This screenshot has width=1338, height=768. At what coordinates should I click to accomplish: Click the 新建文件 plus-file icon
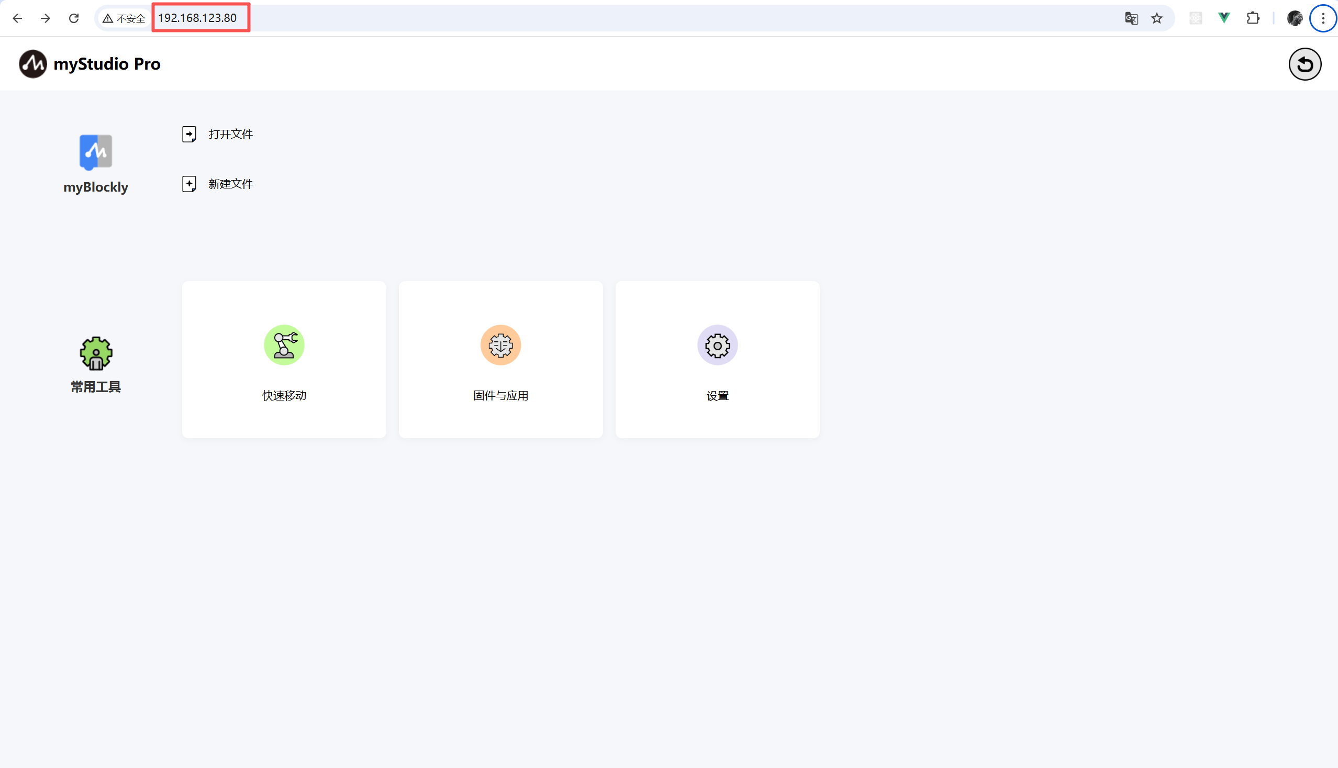[189, 184]
